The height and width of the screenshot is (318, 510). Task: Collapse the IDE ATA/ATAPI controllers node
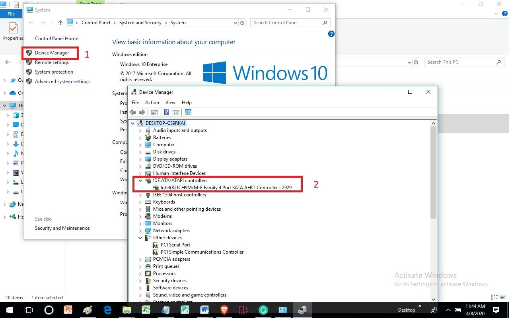pyautogui.click(x=140, y=180)
